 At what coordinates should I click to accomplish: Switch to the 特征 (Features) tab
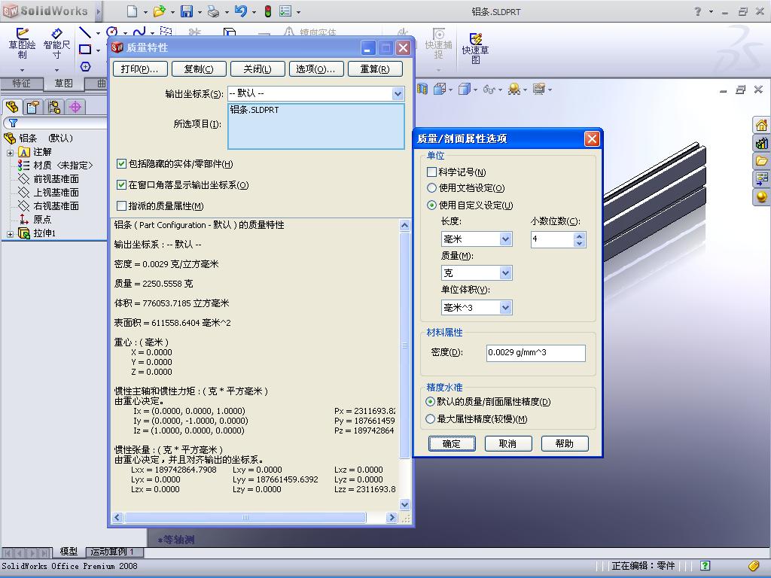pyautogui.click(x=21, y=83)
